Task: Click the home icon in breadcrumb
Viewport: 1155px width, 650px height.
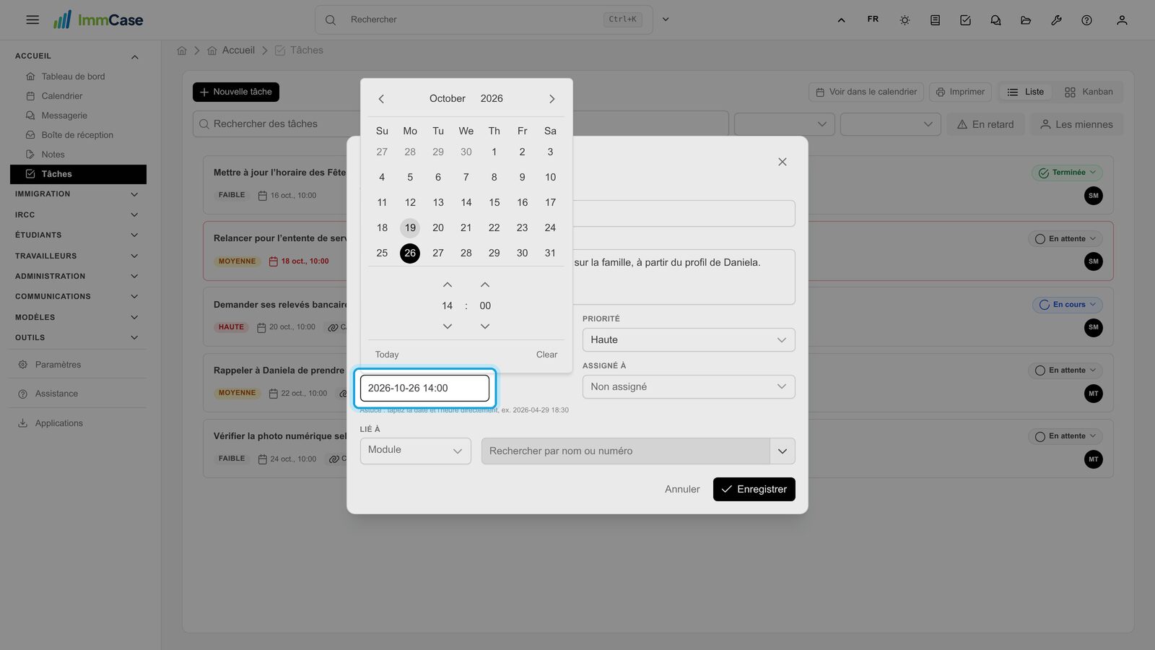Action: point(182,51)
